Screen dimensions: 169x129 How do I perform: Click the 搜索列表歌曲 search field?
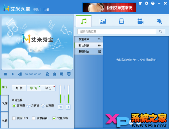click(x=117, y=32)
